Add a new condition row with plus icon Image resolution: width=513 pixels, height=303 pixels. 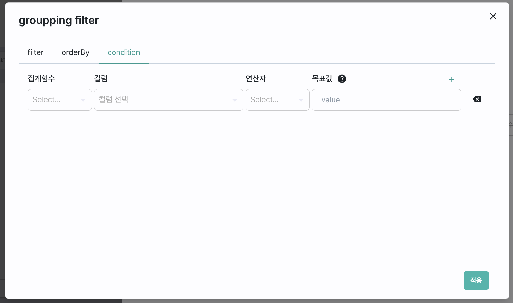pos(451,79)
